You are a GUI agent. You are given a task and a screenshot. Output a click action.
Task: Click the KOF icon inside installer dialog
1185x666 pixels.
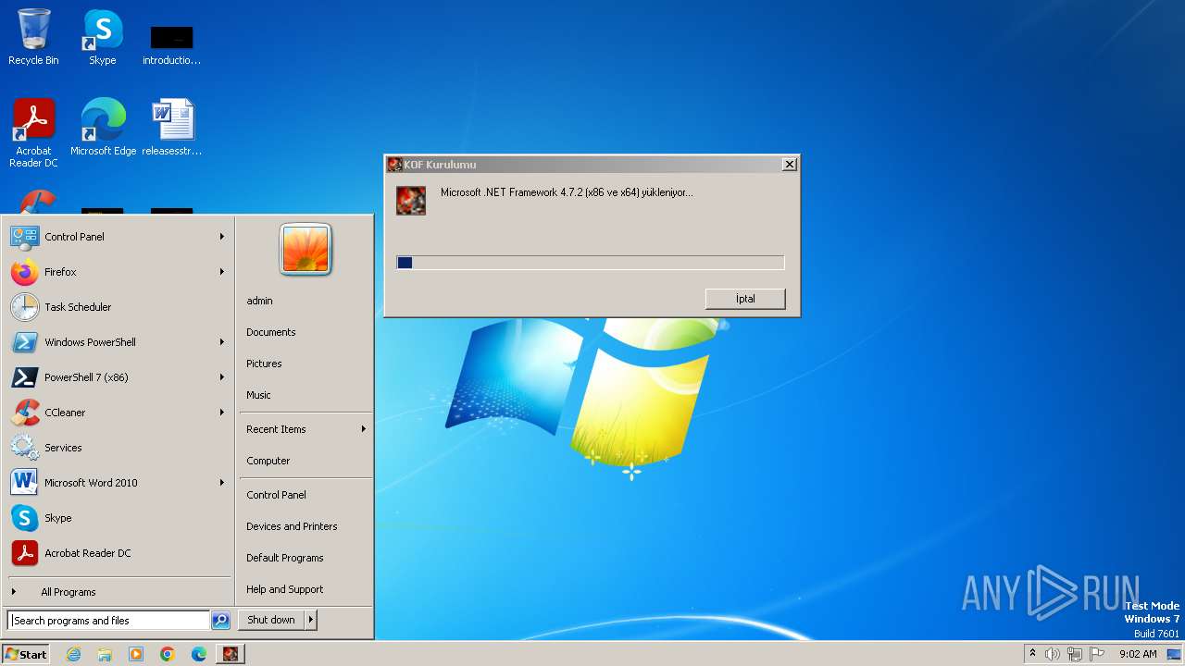[x=411, y=200]
